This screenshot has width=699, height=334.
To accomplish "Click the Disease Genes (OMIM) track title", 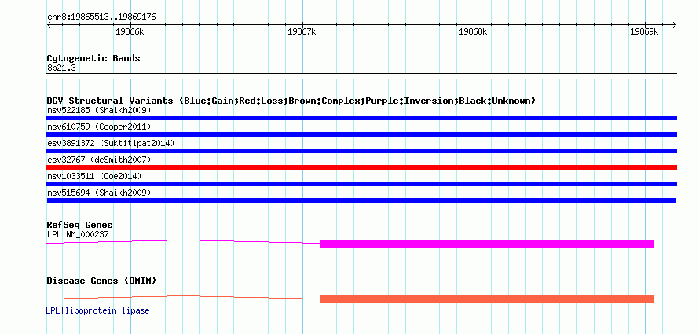I will coord(101,281).
